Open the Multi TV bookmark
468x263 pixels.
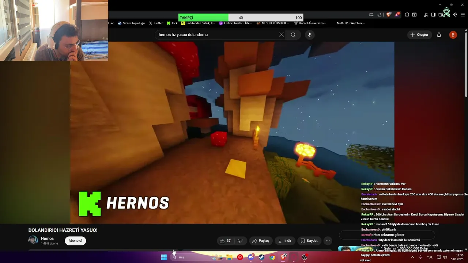(x=351, y=23)
